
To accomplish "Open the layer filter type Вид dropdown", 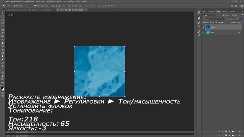I will click(x=210, y=15).
